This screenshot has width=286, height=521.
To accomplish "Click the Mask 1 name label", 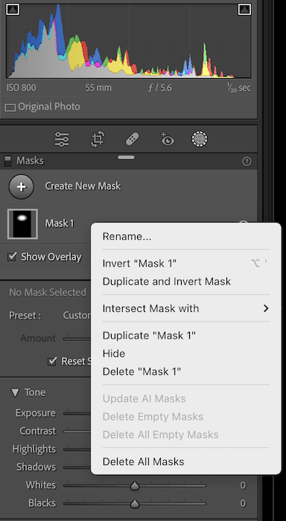I will 60,223.
